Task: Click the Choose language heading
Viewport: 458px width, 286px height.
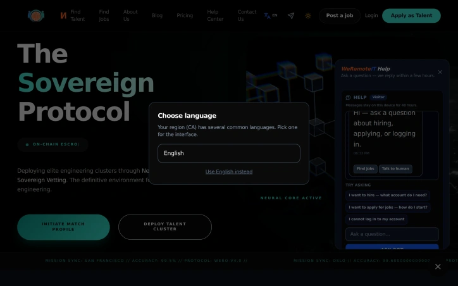Action: click(x=187, y=116)
